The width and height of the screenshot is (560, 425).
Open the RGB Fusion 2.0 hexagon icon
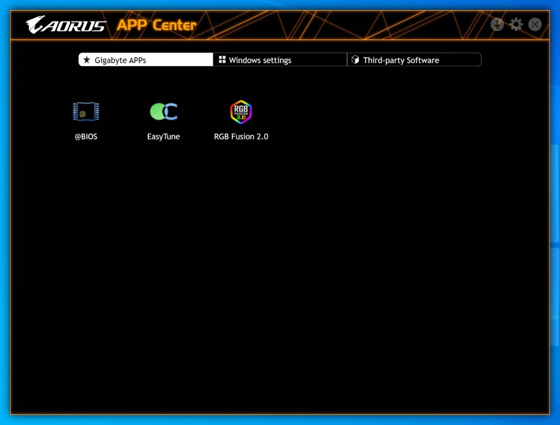241,112
